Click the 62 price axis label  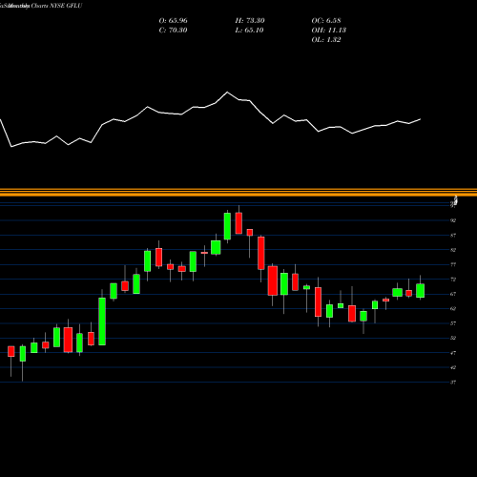pyautogui.click(x=453, y=308)
